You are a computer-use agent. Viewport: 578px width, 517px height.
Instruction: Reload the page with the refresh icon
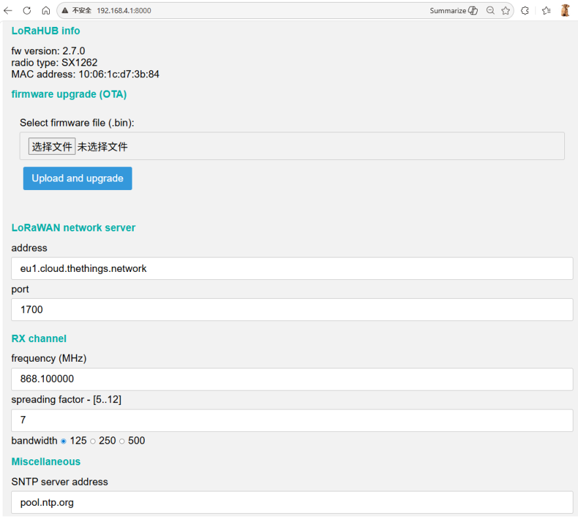(x=27, y=10)
